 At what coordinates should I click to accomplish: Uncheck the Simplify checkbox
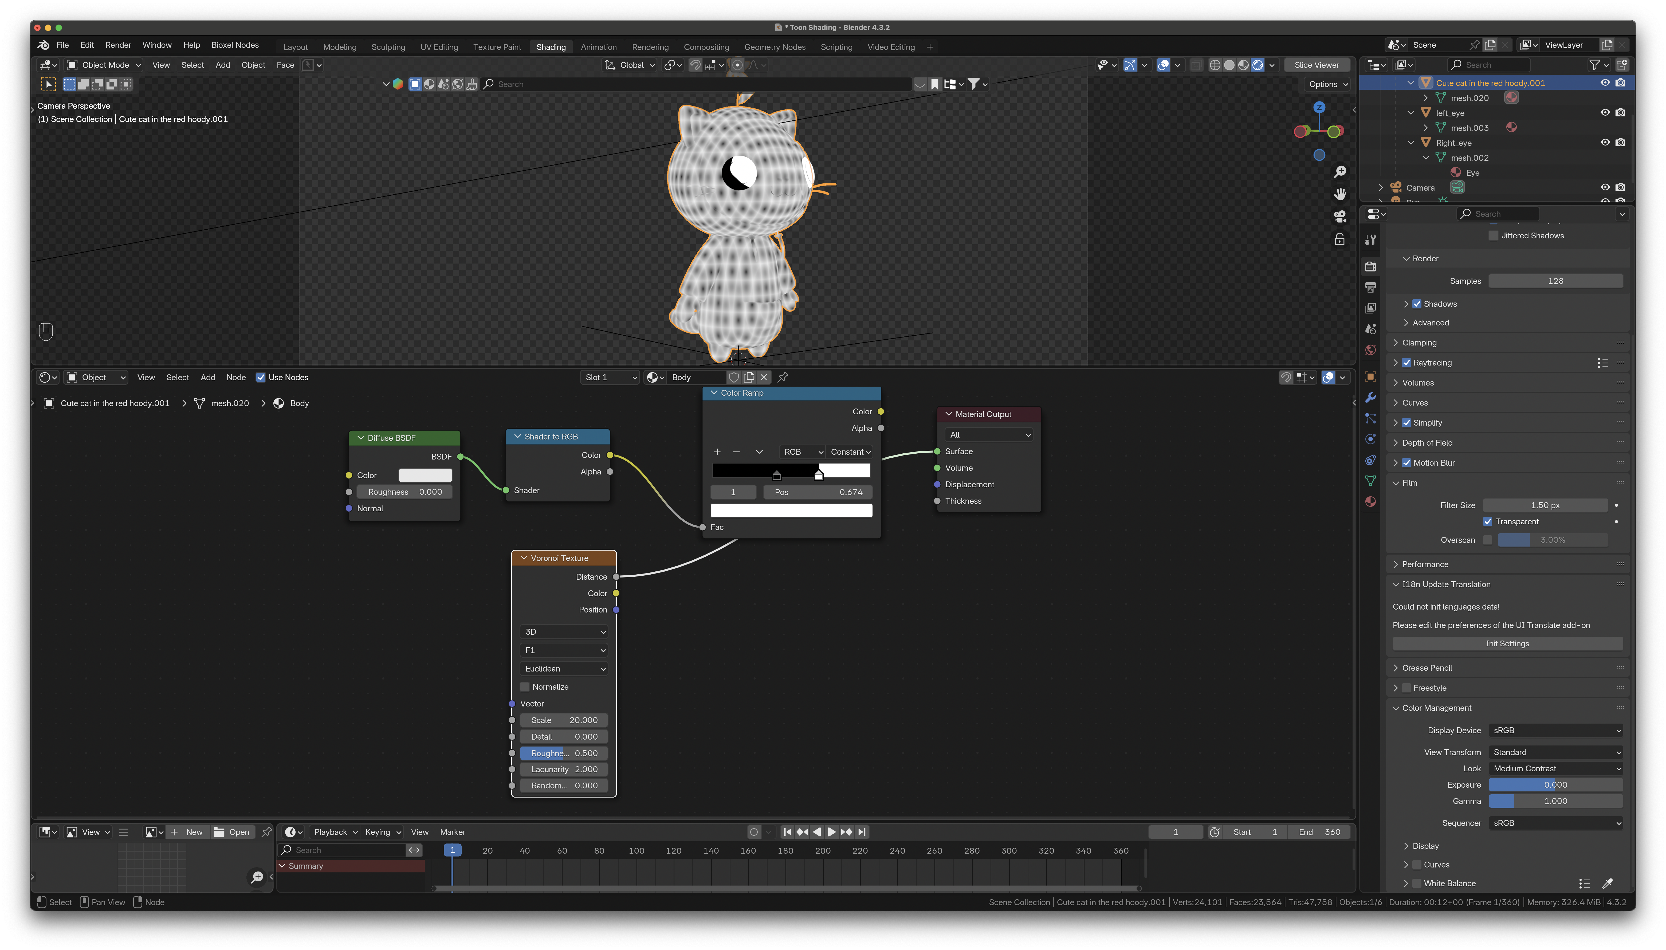1406,423
